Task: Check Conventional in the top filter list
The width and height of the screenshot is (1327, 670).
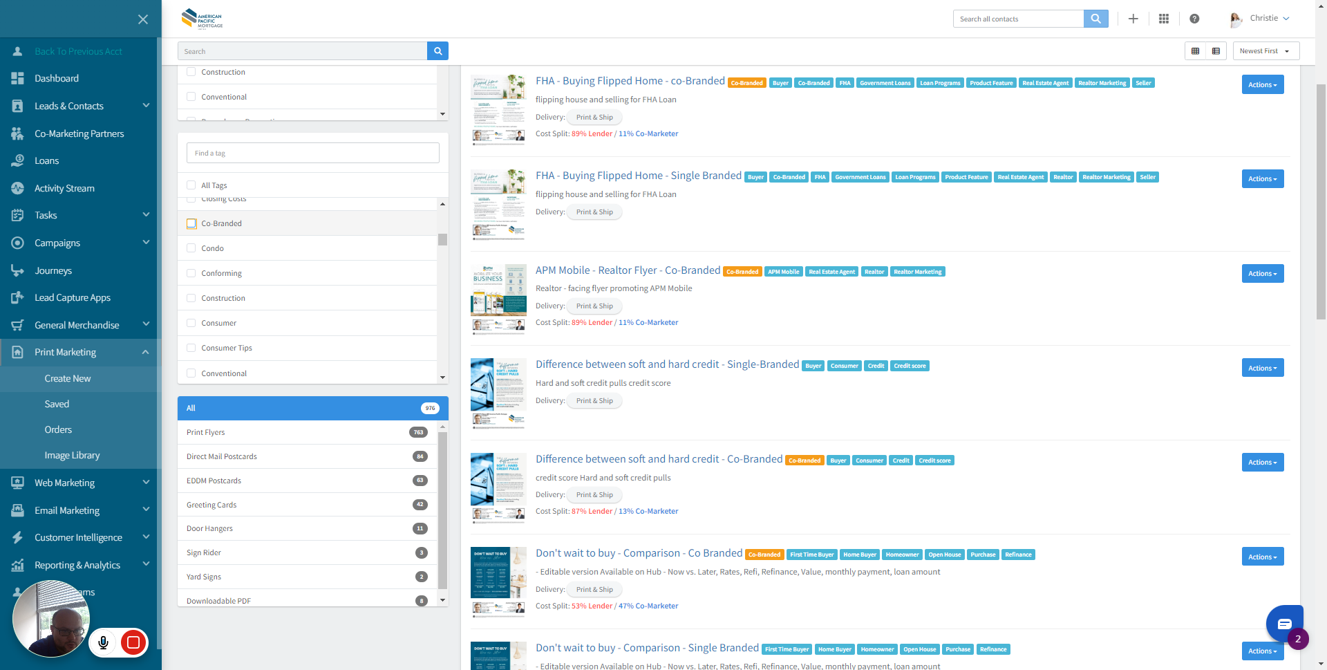Action: tap(191, 97)
